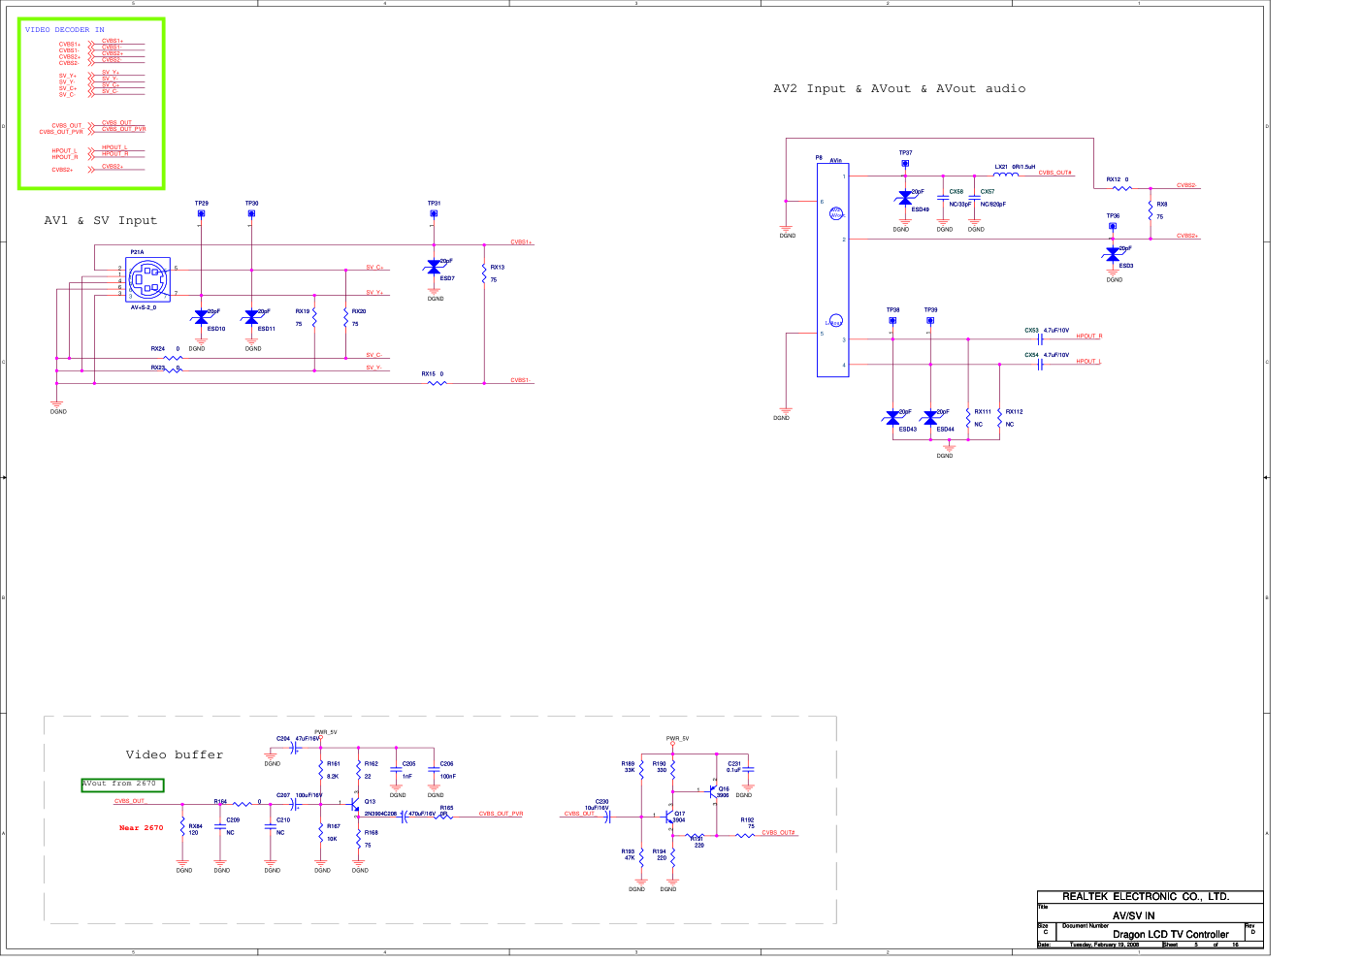Select capacitor CX54 symbol
1362x962 pixels.
click(1040, 365)
